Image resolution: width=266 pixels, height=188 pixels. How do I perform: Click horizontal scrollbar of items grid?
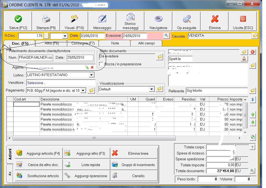tap(94, 138)
